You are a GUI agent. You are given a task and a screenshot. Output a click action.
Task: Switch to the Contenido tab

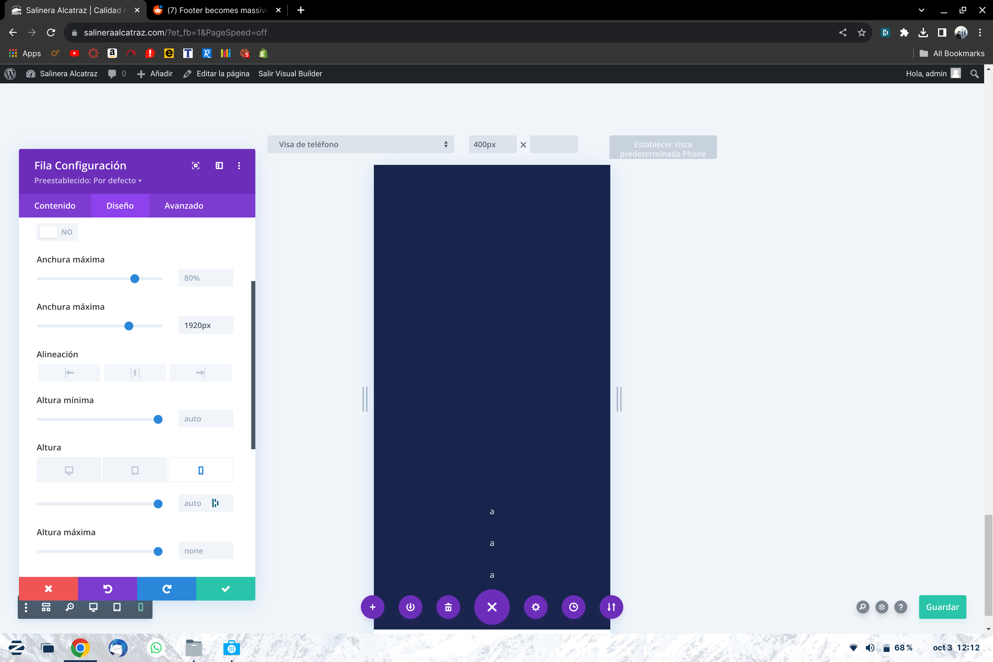(x=55, y=206)
